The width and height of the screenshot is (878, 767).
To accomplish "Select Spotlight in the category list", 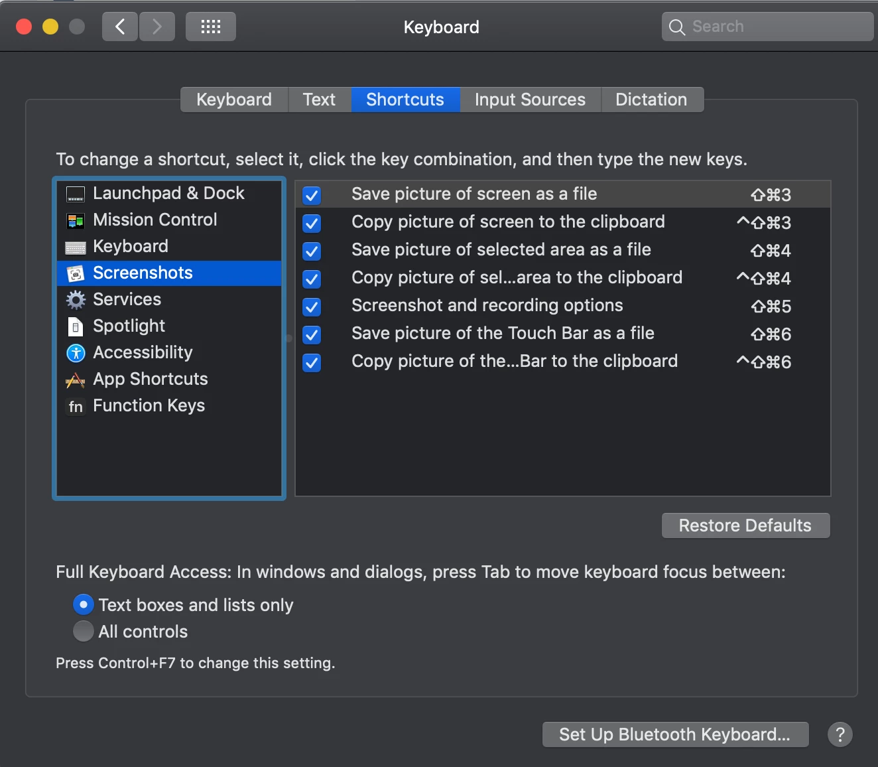I will click(169, 326).
